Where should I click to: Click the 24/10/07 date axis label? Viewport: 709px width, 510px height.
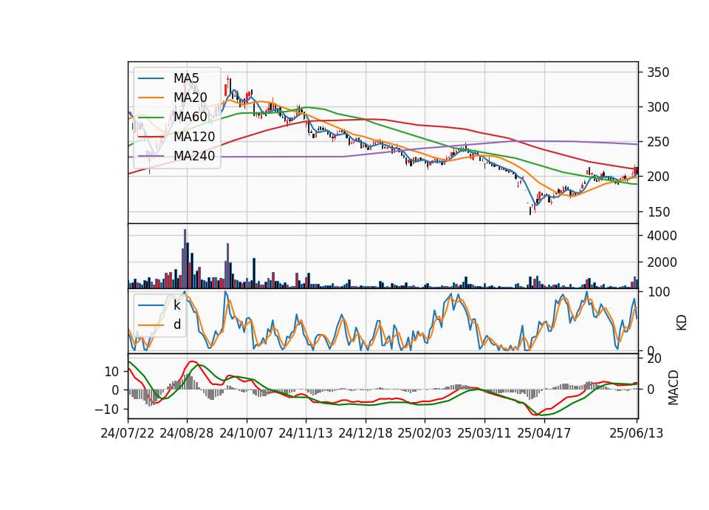point(247,433)
